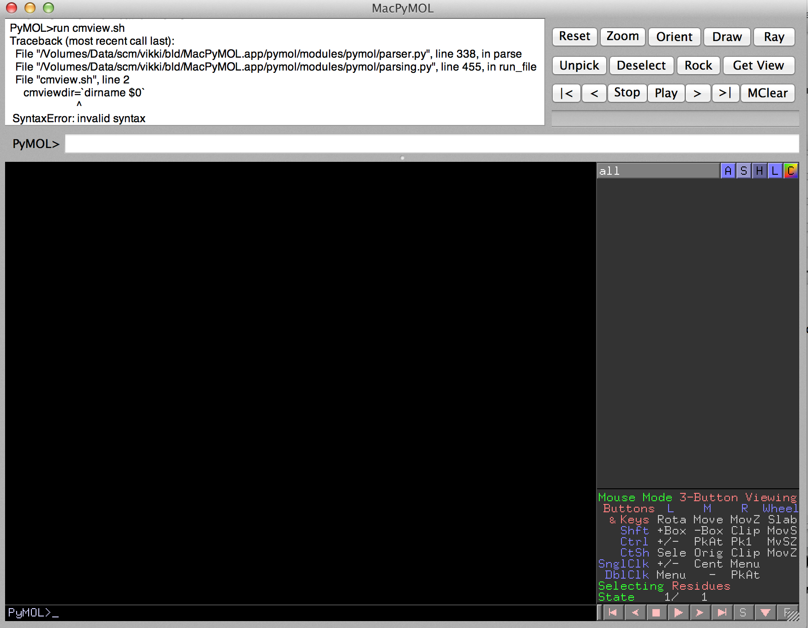This screenshot has width=808, height=628.
Task: Click the step-forward triangle icon
Action: coord(699,612)
